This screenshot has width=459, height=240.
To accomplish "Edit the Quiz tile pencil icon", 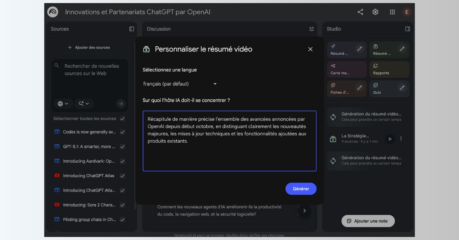I will 402,88.
